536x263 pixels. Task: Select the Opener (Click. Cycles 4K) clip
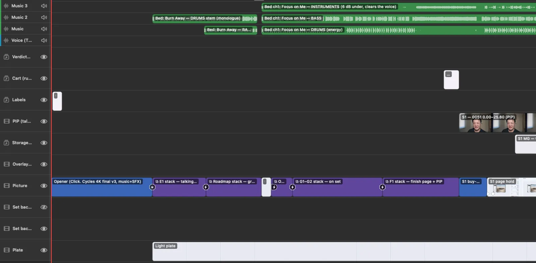pos(102,187)
